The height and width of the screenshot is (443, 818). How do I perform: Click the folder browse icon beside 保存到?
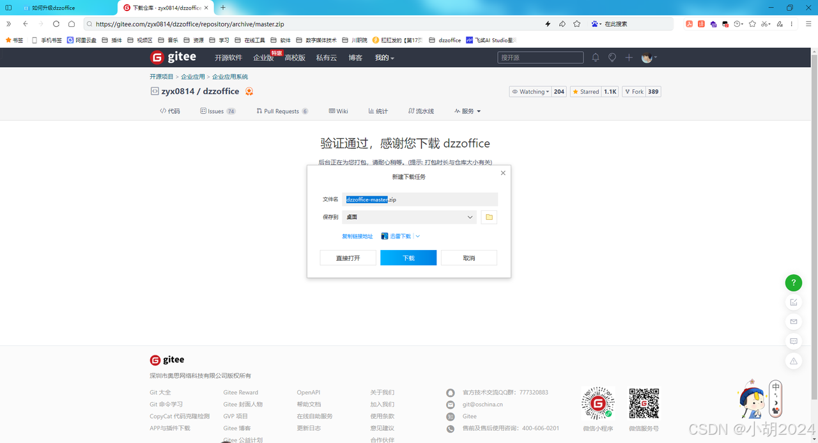pyautogui.click(x=489, y=217)
